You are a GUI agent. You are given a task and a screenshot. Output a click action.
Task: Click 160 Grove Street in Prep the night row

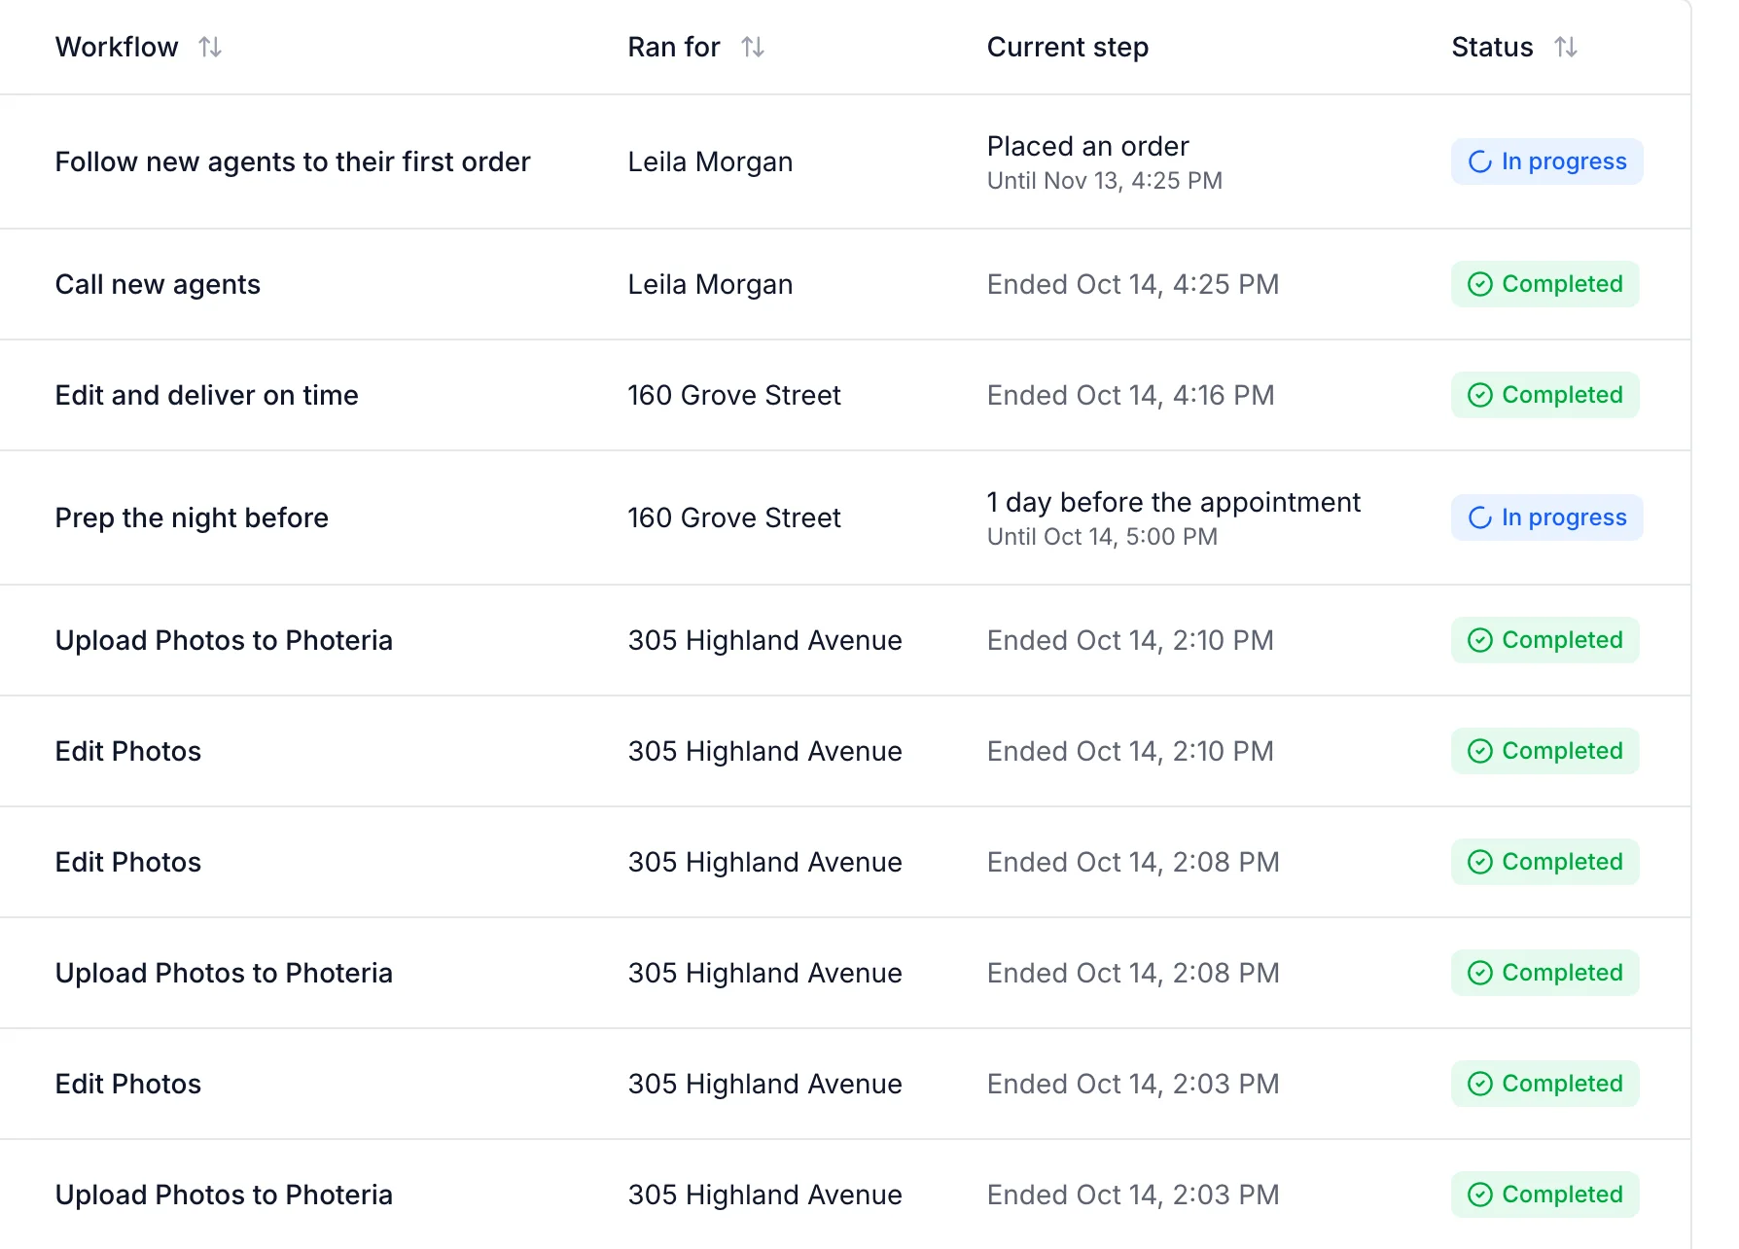click(734, 517)
